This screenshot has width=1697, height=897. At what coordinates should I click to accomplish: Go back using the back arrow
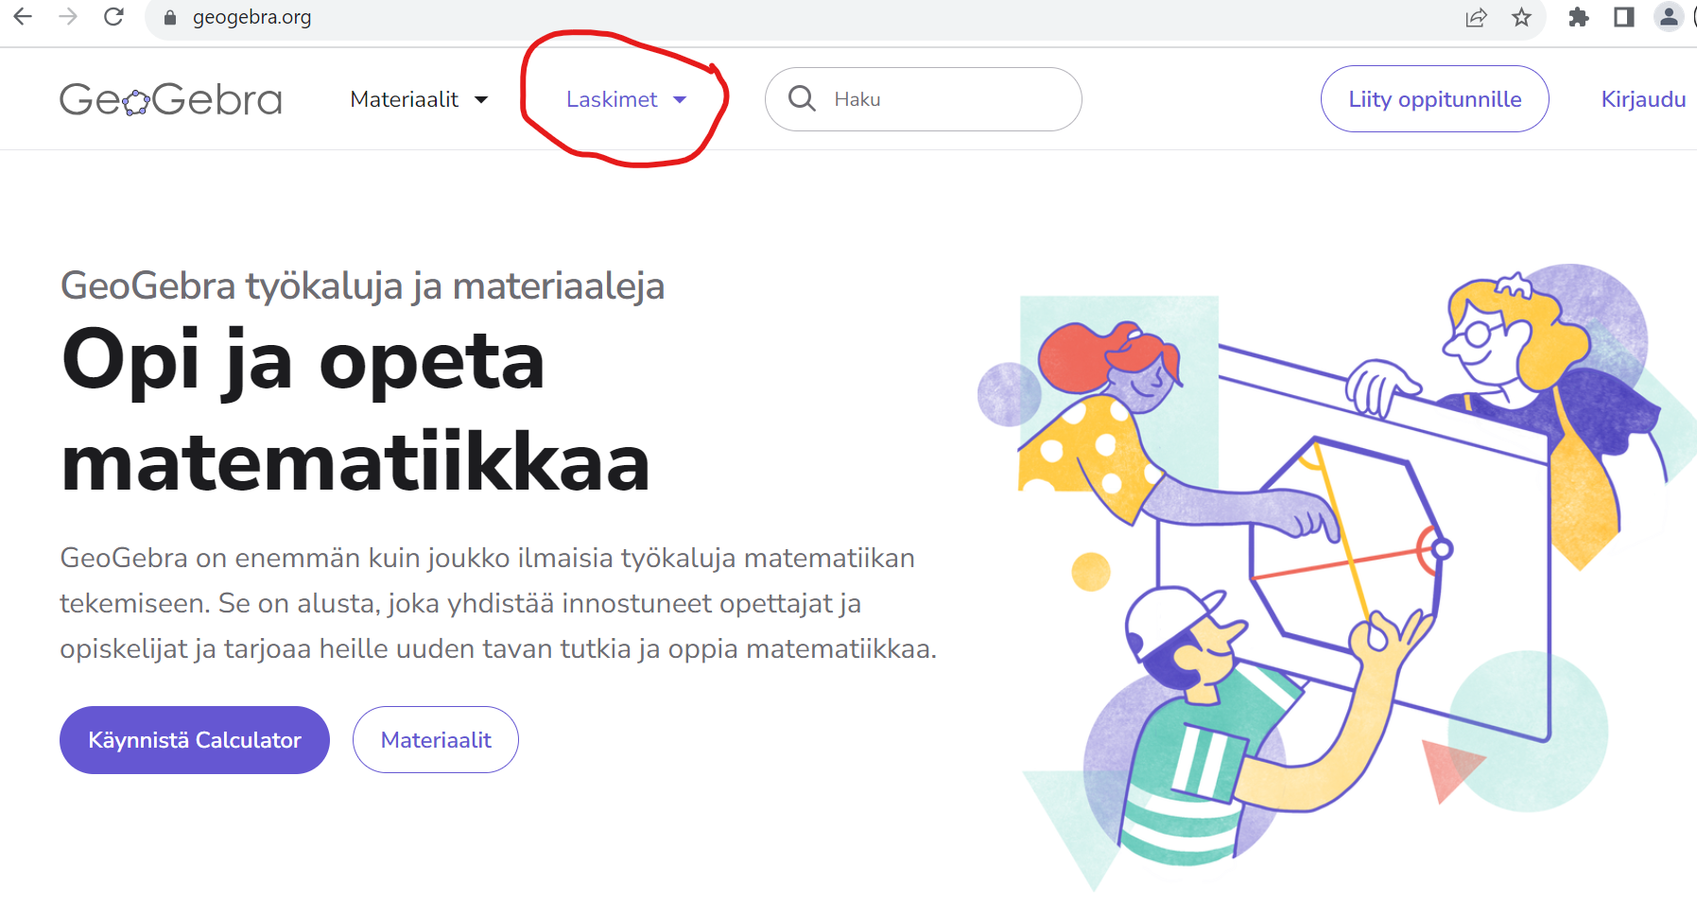[x=22, y=16]
